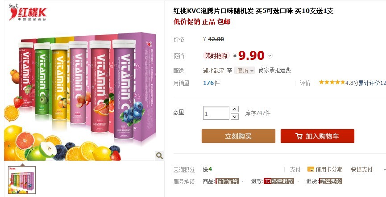Click the shopping cart icon on red button
The height and width of the screenshot is (197, 386).
[x=299, y=136]
